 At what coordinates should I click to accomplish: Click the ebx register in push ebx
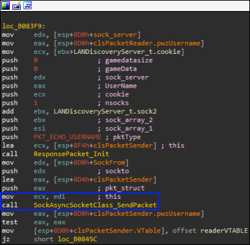click(x=40, y=120)
